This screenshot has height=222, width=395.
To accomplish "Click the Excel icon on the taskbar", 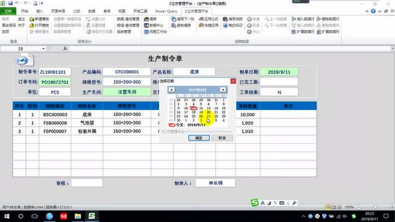I will point(92,216).
